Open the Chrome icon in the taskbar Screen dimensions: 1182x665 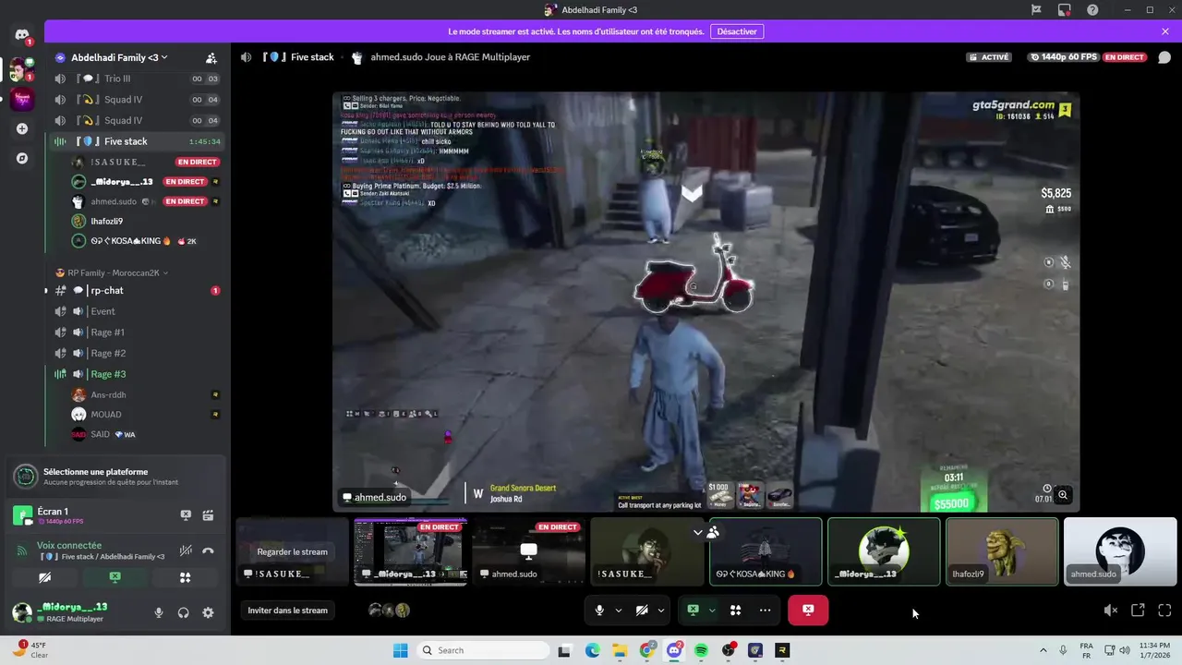pos(646,650)
